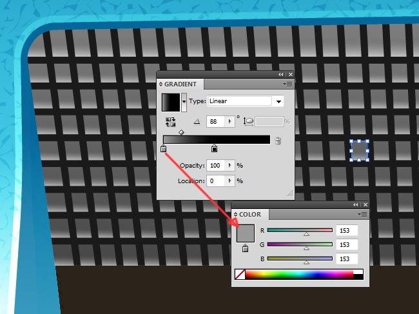
Task: Close the Gradient panel
Action: tap(291, 75)
